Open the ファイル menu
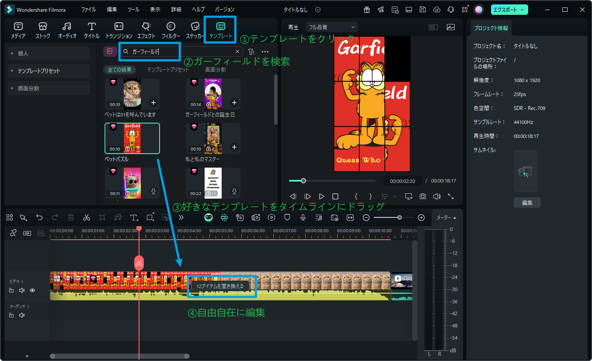This screenshot has width=592, height=361. pyautogui.click(x=89, y=10)
